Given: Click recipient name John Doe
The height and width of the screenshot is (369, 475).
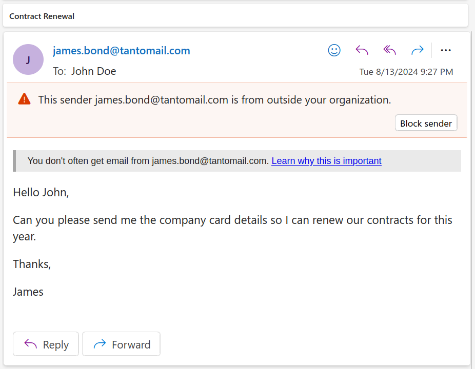Looking at the screenshot, I should (x=93, y=71).
